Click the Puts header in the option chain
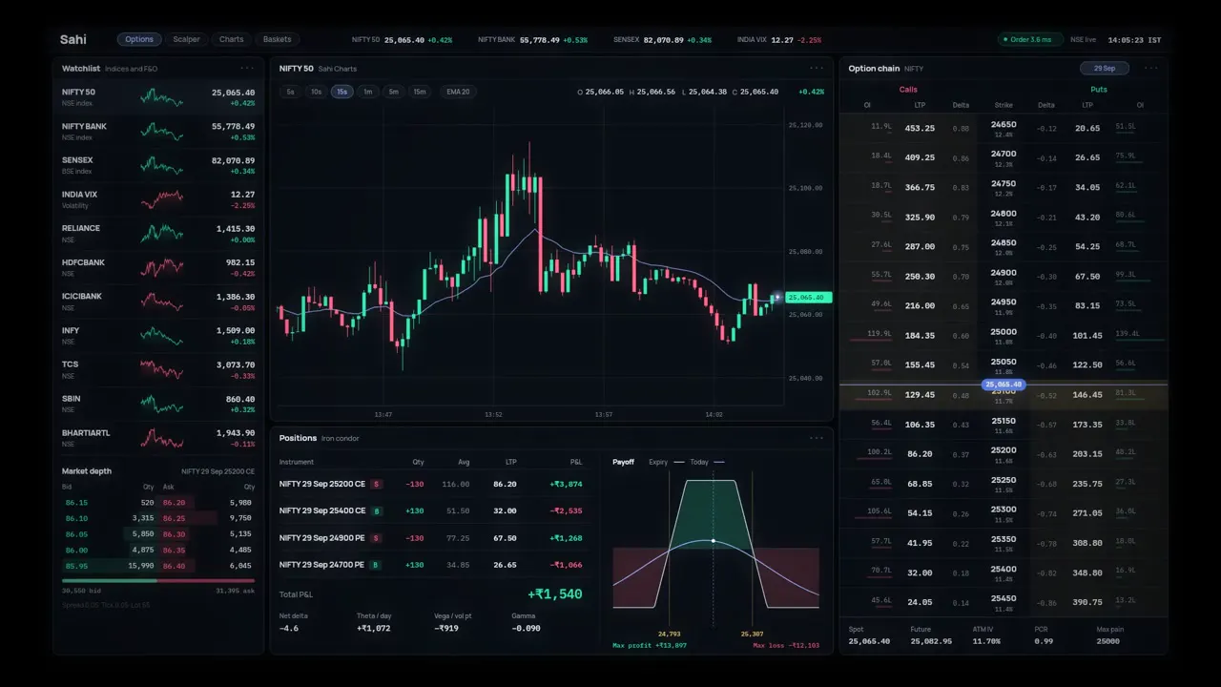 pyautogui.click(x=1099, y=90)
